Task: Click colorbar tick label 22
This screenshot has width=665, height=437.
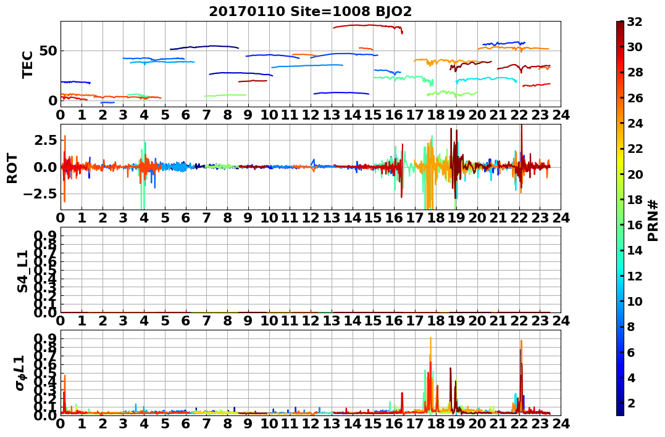Action: (x=635, y=149)
